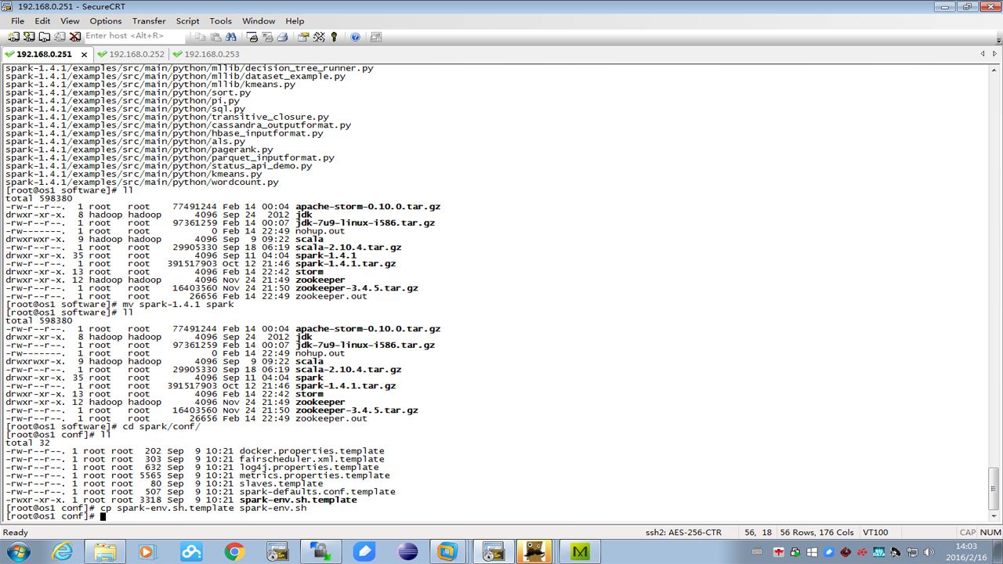
Task: Click the last toolbar window icon
Action: point(376,37)
